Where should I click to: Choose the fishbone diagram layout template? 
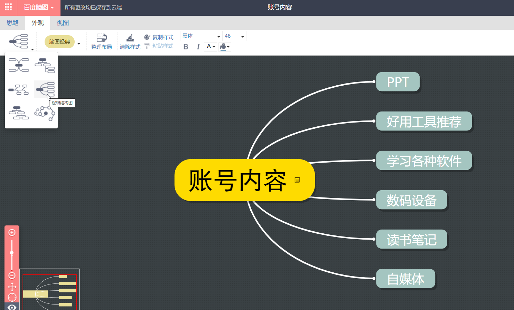point(19,89)
